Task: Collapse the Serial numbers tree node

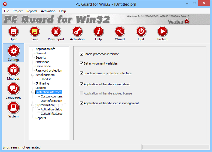Action: (33, 75)
